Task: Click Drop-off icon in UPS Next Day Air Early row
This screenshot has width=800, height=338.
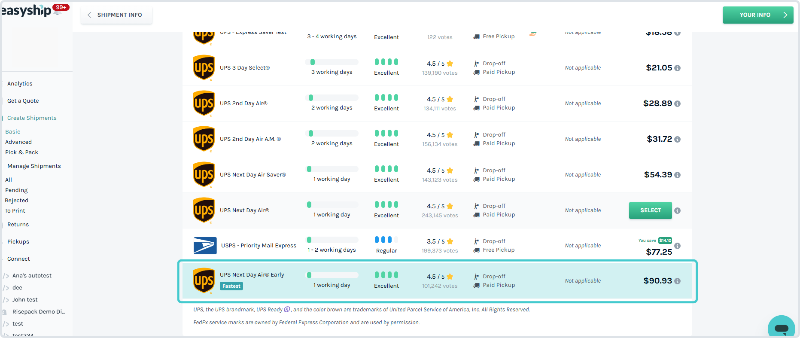Action: [x=476, y=277]
